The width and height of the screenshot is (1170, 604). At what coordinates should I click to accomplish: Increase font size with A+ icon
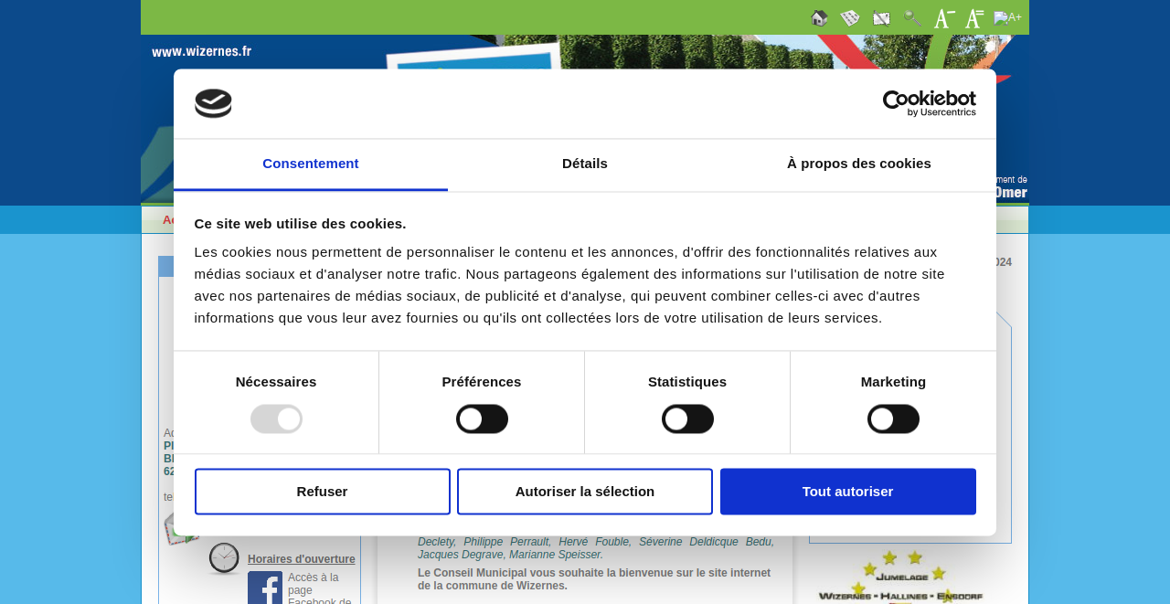click(1007, 18)
